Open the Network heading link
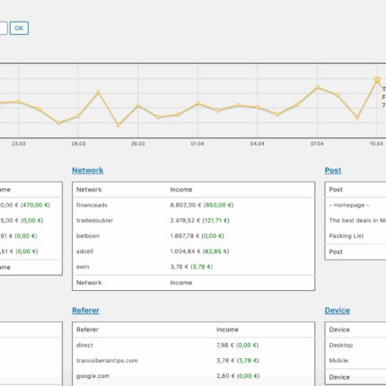The width and height of the screenshot is (386, 386). pyautogui.click(x=88, y=171)
